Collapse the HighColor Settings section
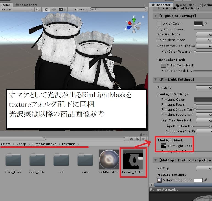 (155, 16)
